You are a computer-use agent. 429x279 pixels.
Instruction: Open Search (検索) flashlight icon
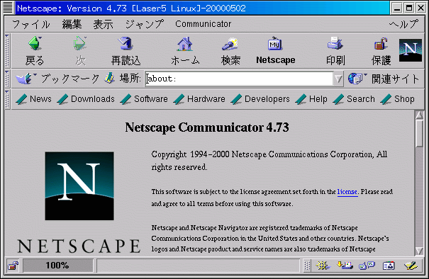pos(230,44)
